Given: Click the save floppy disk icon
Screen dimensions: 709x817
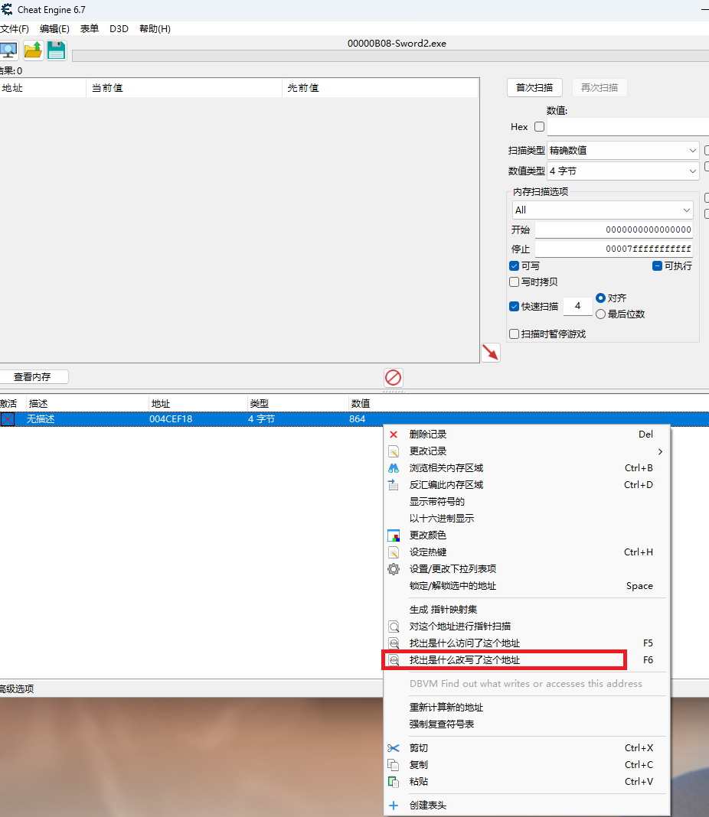Looking at the screenshot, I should point(57,50).
